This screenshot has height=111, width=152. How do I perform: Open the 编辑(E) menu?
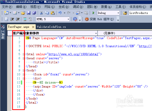21,7
